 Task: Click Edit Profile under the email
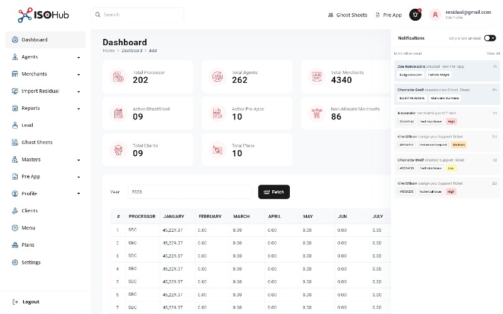tap(454, 18)
